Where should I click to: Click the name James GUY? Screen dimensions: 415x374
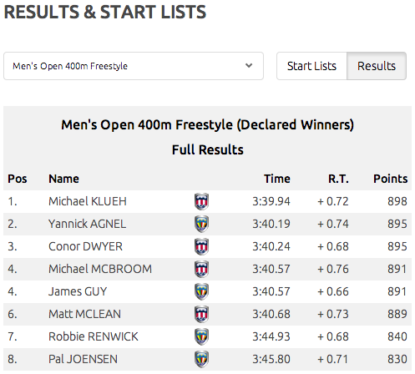coord(78,291)
